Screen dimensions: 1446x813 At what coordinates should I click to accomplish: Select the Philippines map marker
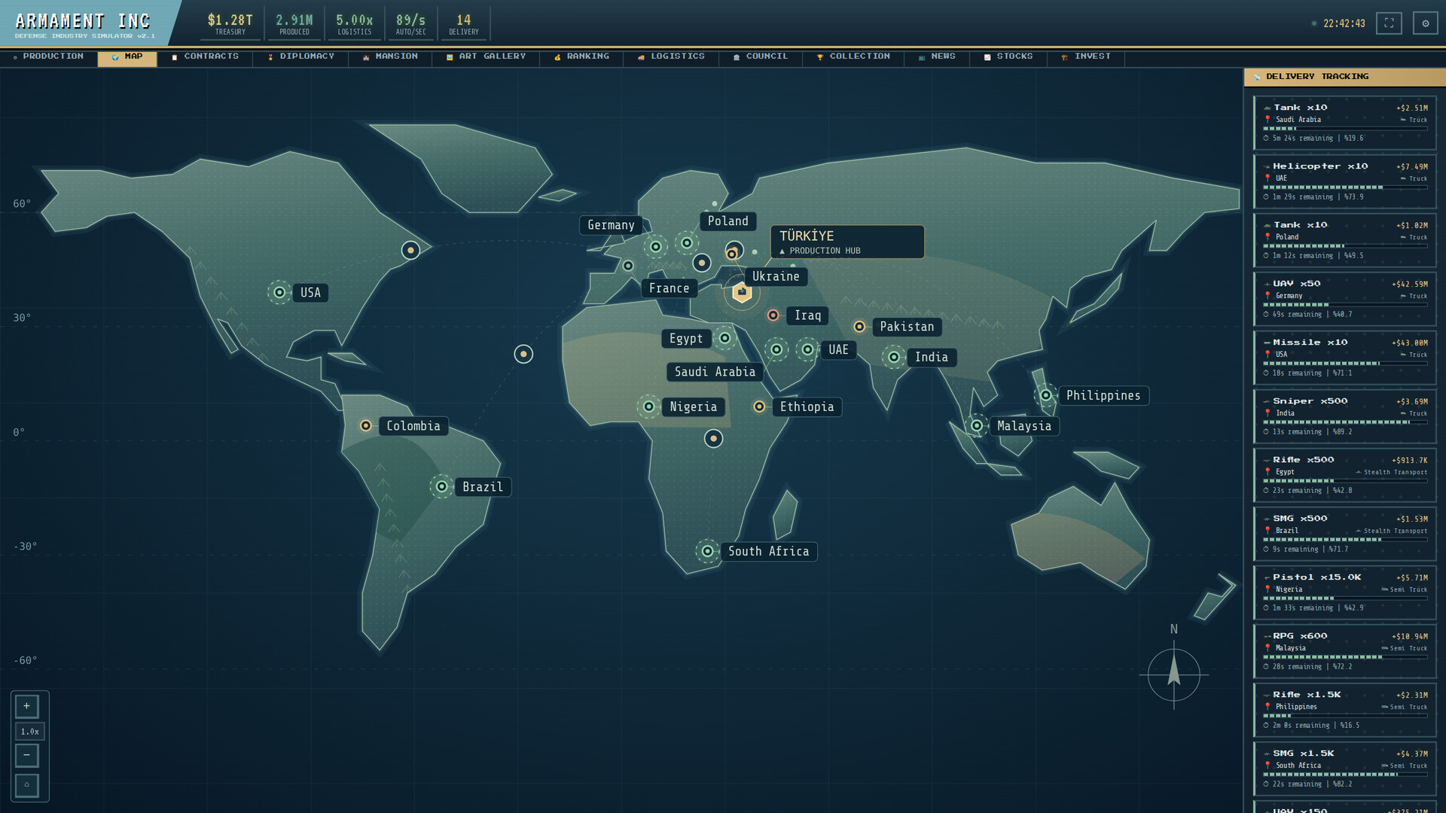pos(1046,395)
